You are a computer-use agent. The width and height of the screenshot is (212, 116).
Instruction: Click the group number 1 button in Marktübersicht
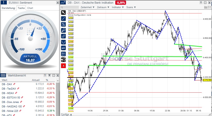point(45,75)
